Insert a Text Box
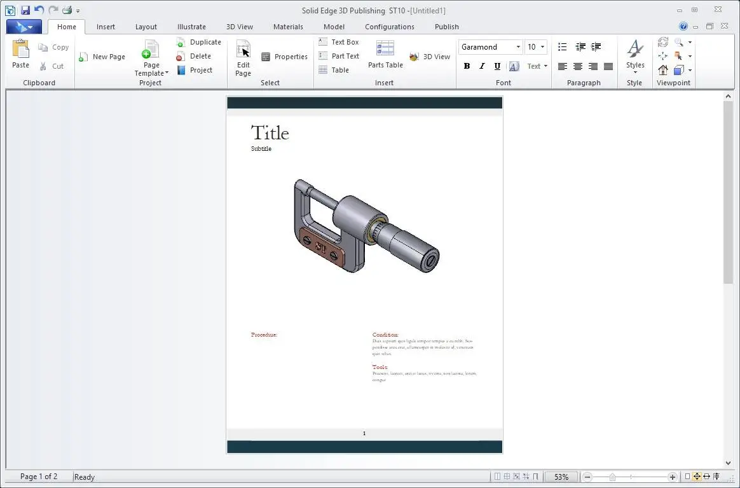This screenshot has width=740, height=488. tap(338, 42)
